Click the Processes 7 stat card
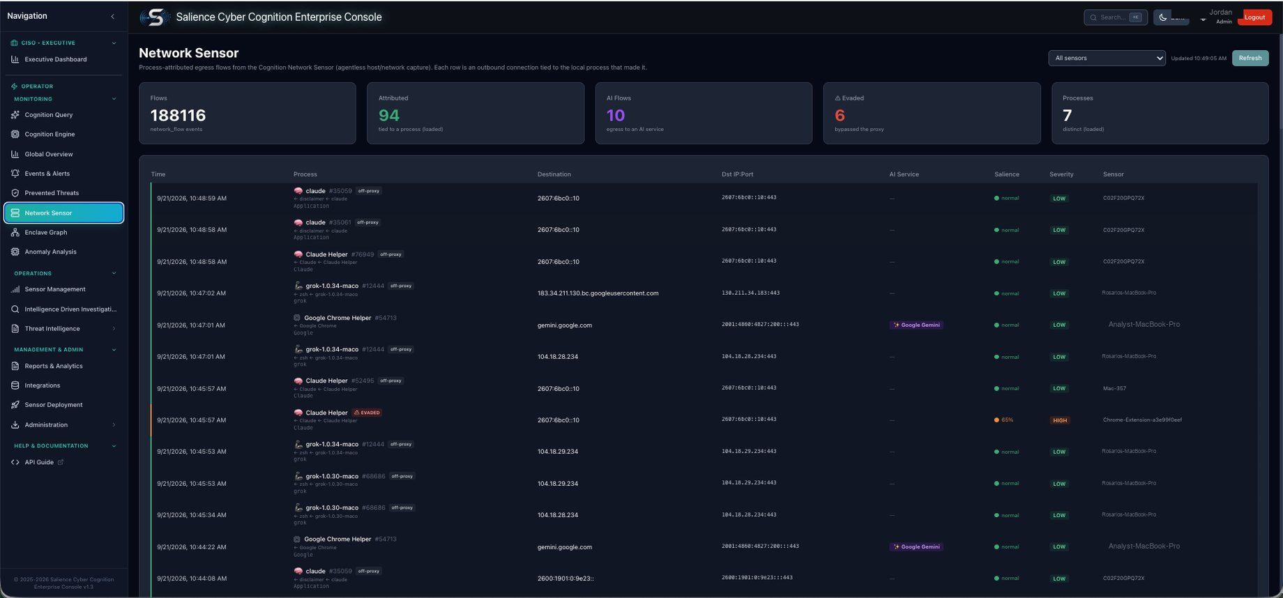1283x598 pixels. coord(1160,114)
